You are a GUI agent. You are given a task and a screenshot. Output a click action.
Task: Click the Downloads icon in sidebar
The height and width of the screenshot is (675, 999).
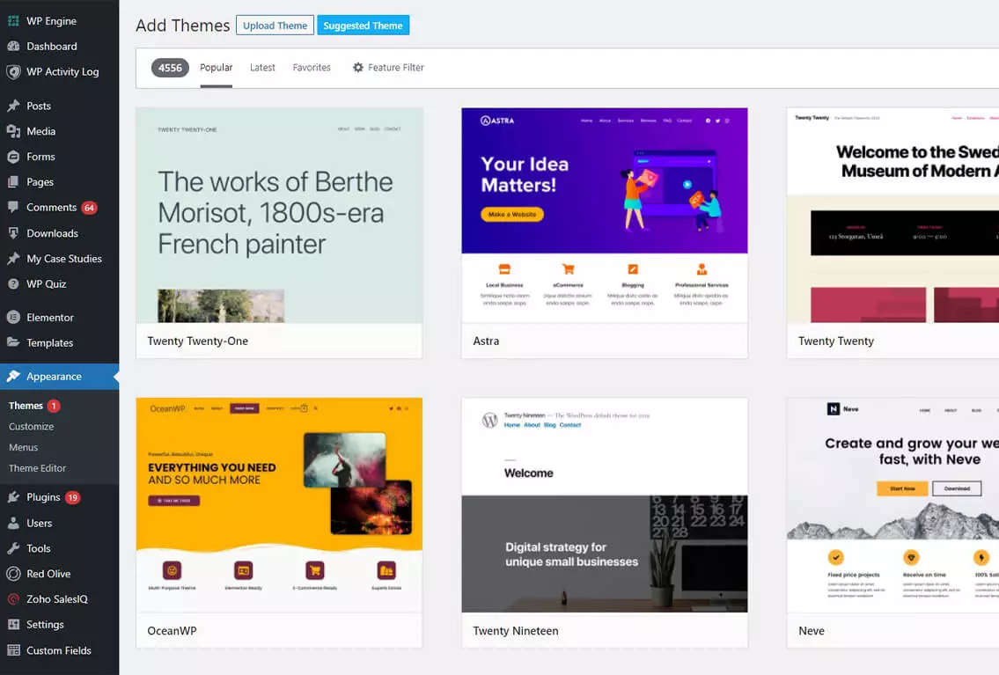(x=13, y=233)
